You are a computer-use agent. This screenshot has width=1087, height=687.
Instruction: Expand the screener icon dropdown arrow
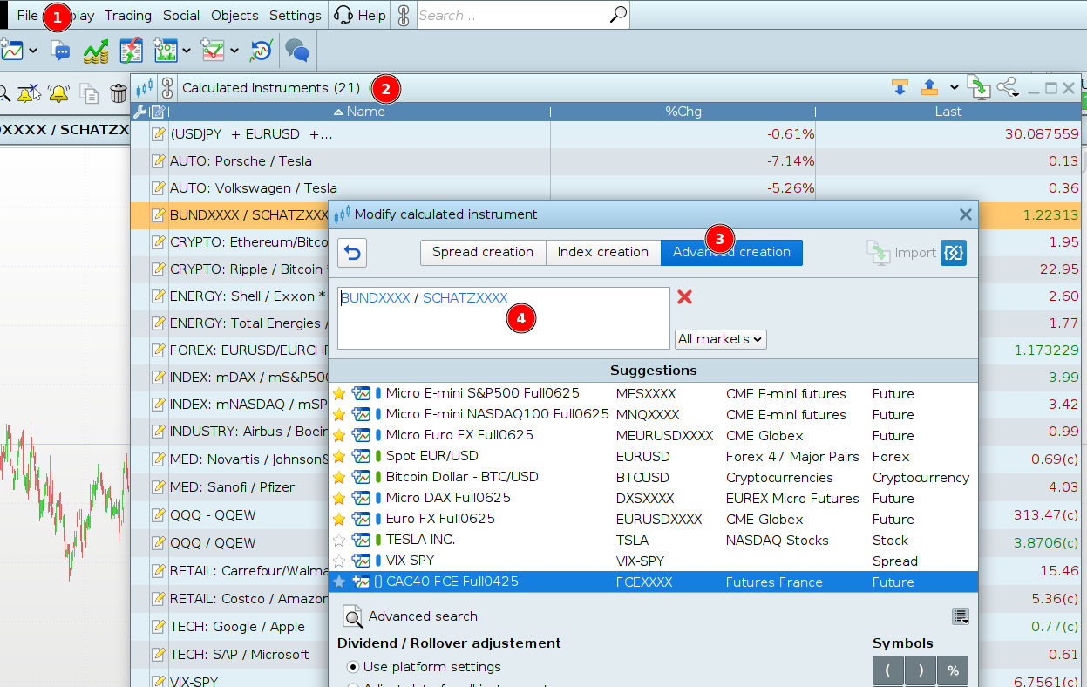tap(187, 51)
